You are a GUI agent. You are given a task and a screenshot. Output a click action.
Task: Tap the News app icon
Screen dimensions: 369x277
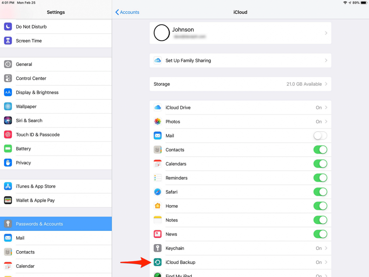pyautogui.click(x=158, y=234)
